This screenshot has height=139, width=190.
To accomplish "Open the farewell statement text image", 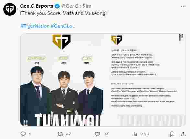I will 145,80.
